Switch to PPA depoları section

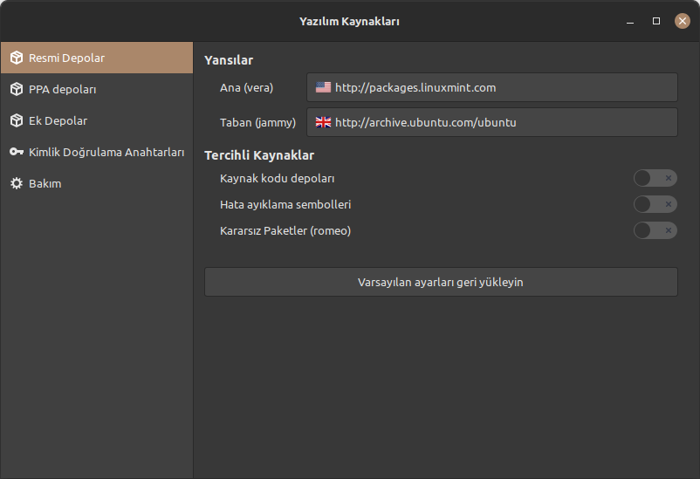pyautogui.click(x=63, y=90)
